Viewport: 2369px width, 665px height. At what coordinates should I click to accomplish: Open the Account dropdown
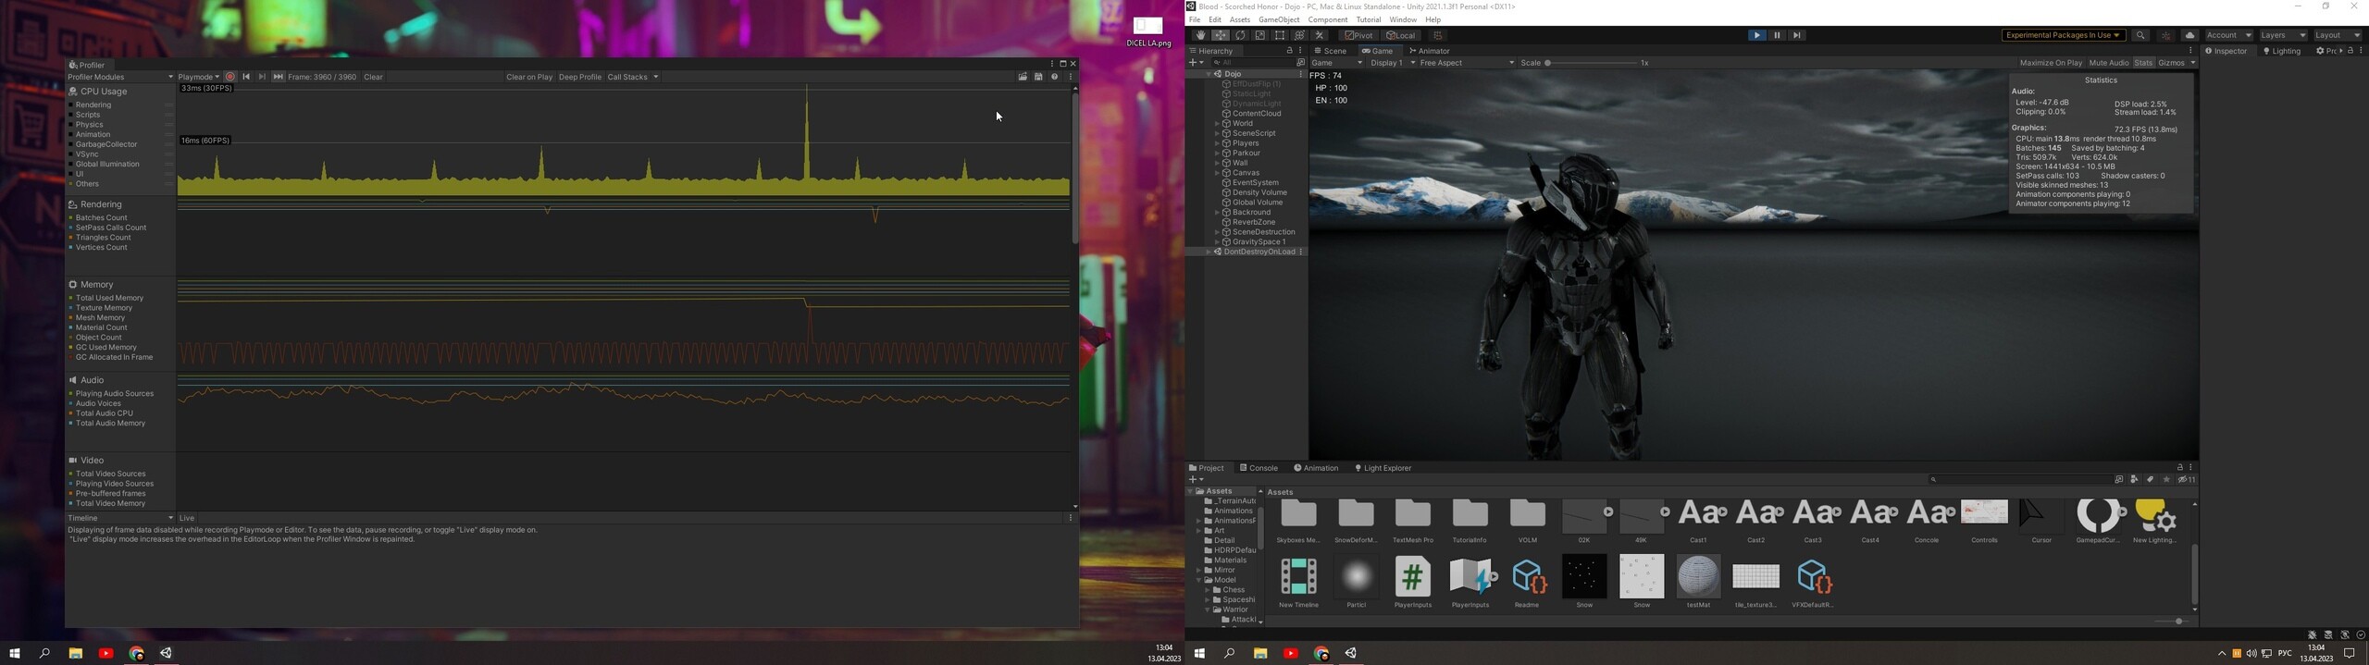pos(2228,35)
